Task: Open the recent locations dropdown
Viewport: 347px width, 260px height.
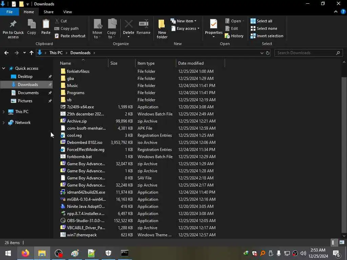Action: click(x=24, y=53)
